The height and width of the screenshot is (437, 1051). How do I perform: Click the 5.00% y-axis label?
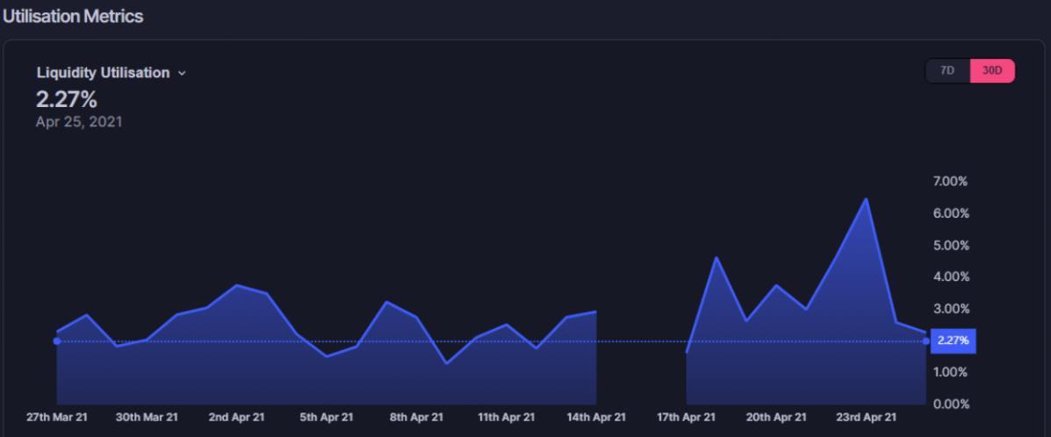click(948, 245)
